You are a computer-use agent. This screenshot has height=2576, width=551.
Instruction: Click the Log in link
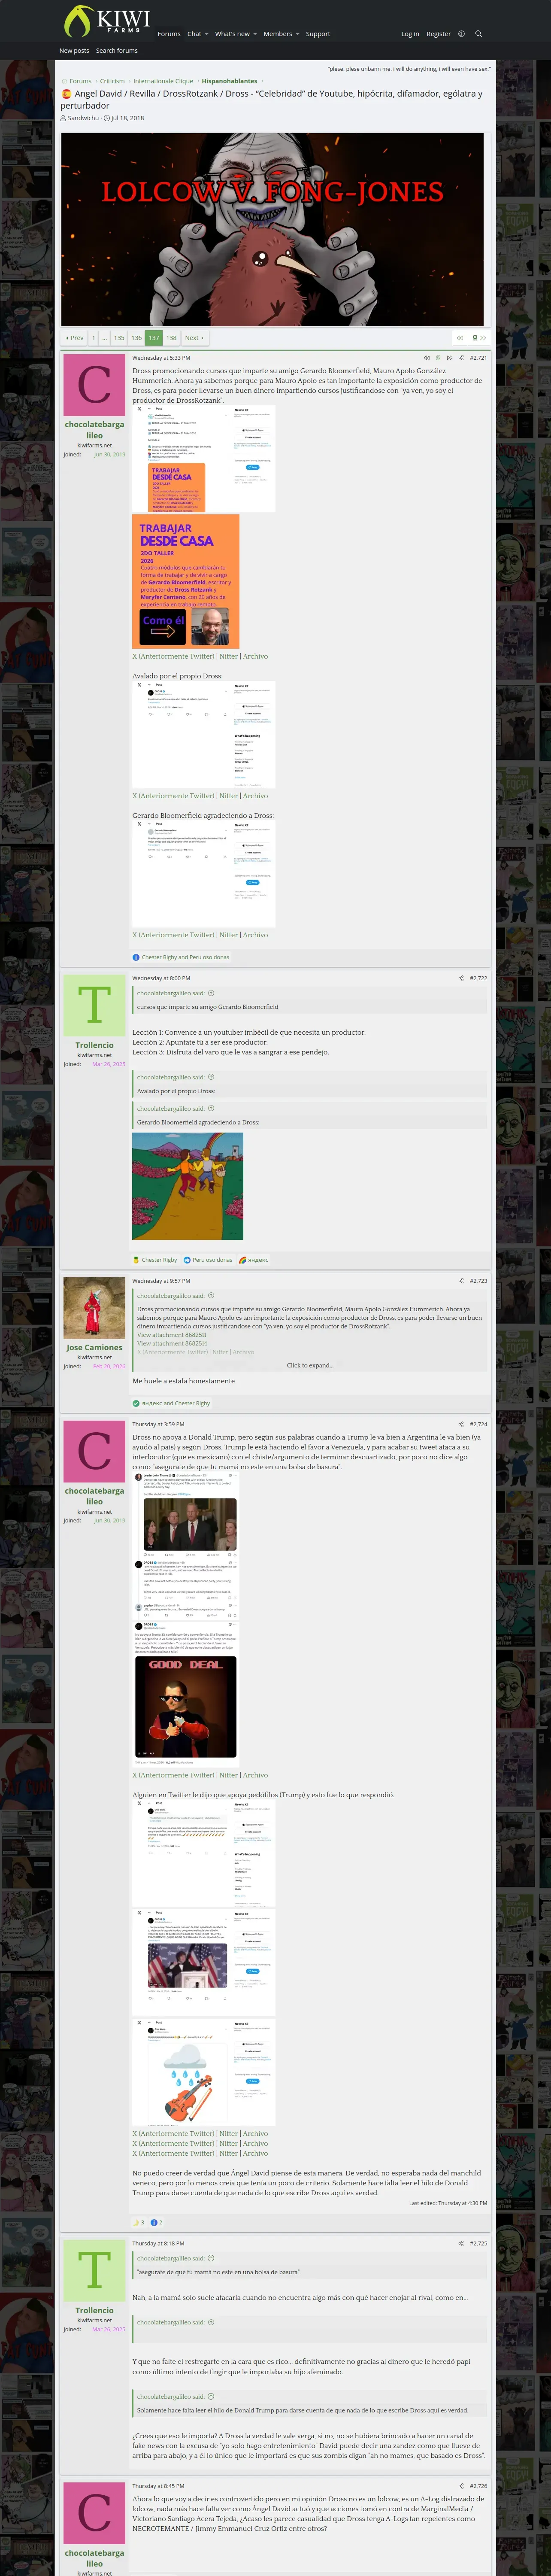pyautogui.click(x=410, y=34)
